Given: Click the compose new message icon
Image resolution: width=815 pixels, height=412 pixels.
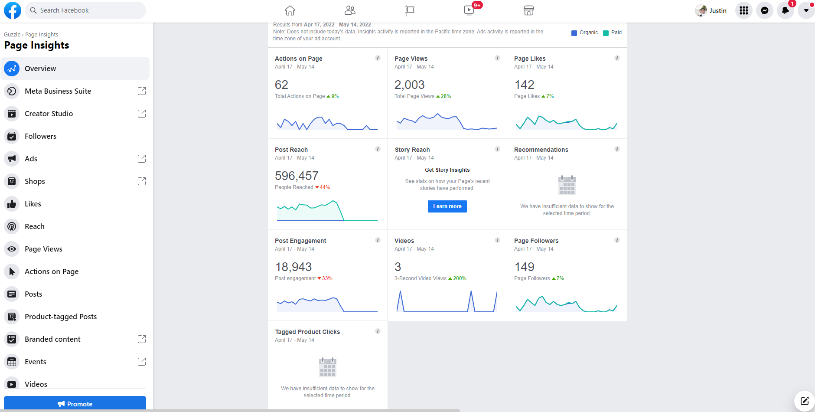Looking at the screenshot, I should [x=804, y=401].
